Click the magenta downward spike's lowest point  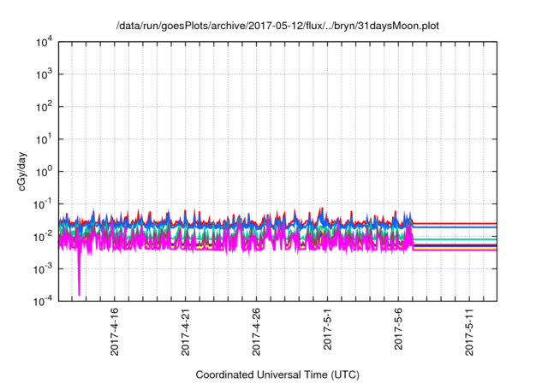click(x=79, y=295)
